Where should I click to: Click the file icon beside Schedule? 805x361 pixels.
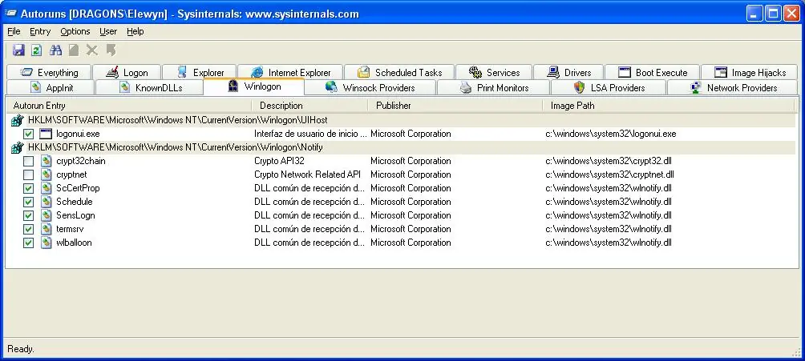[x=47, y=202]
